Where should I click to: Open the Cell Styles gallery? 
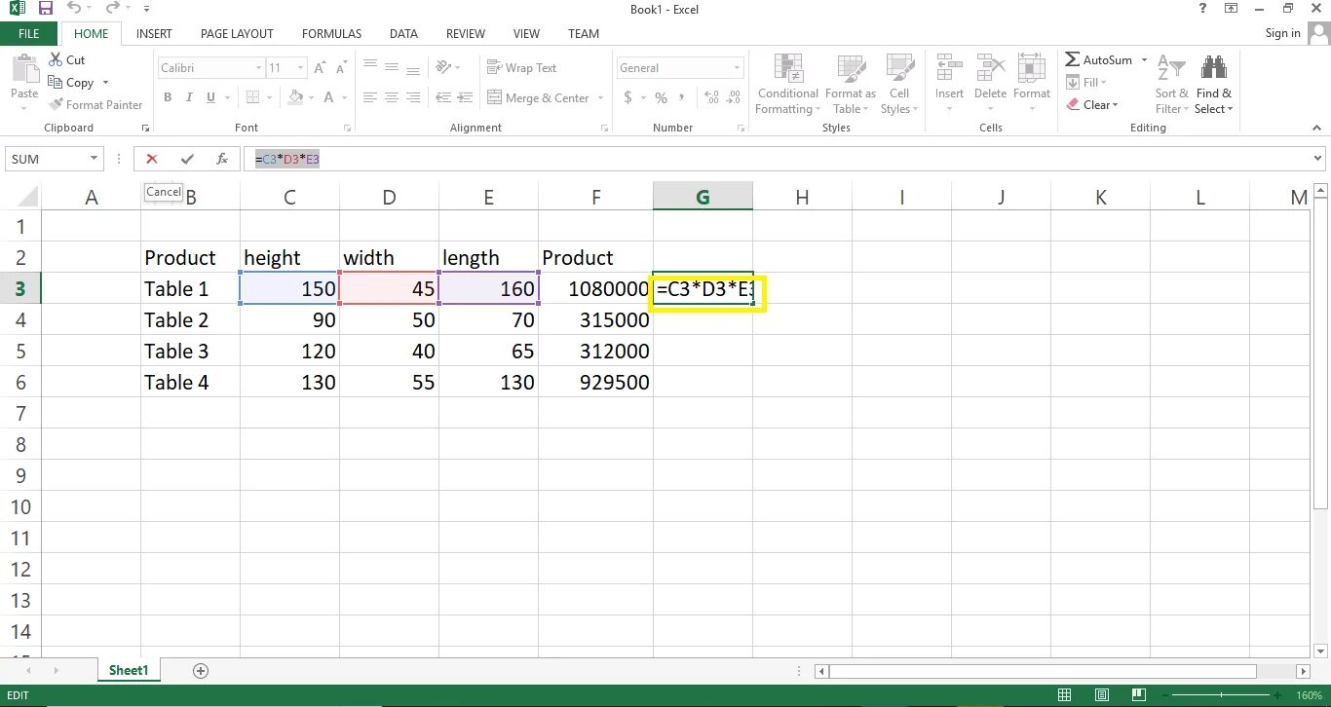[898, 84]
